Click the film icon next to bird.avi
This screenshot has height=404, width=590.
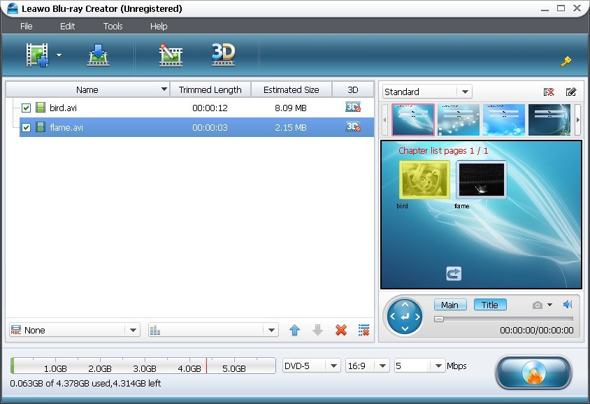coord(41,108)
